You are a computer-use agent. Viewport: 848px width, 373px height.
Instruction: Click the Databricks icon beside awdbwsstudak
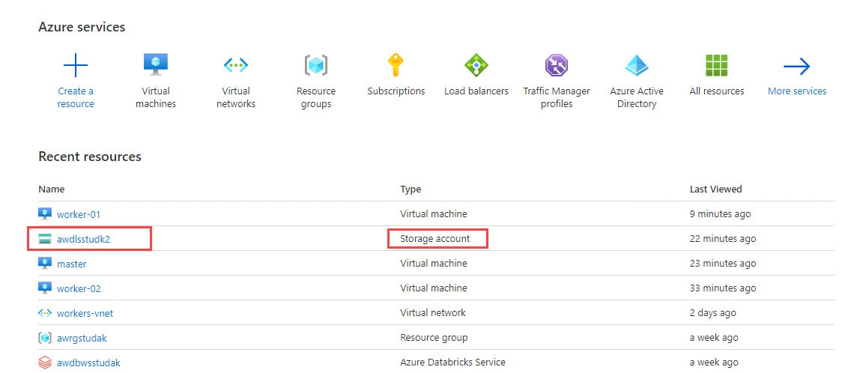45,363
